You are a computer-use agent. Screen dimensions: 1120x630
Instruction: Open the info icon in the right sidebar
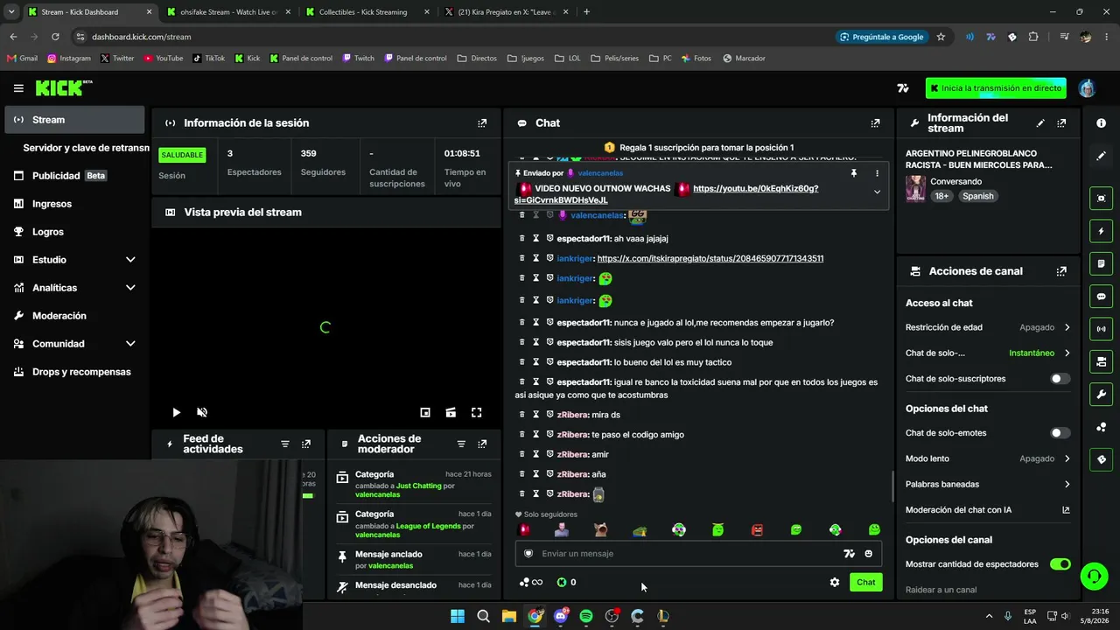(1101, 123)
